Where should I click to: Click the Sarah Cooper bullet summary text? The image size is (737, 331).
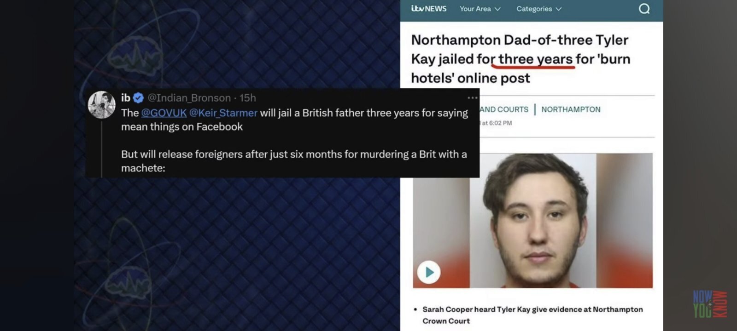pyautogui.click(x=532, y=315)
